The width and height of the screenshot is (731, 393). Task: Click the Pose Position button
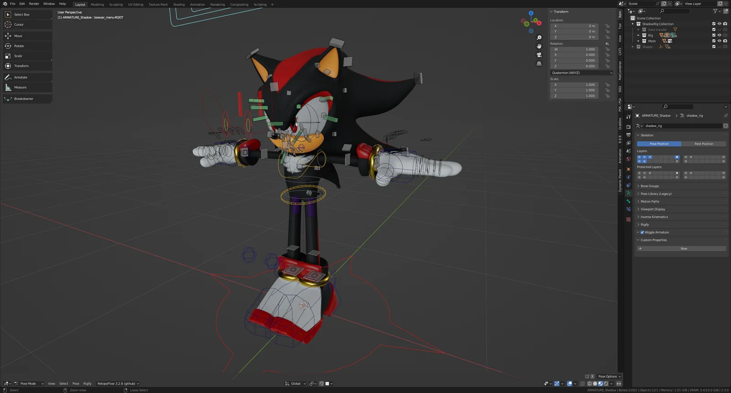pos(659,144)
